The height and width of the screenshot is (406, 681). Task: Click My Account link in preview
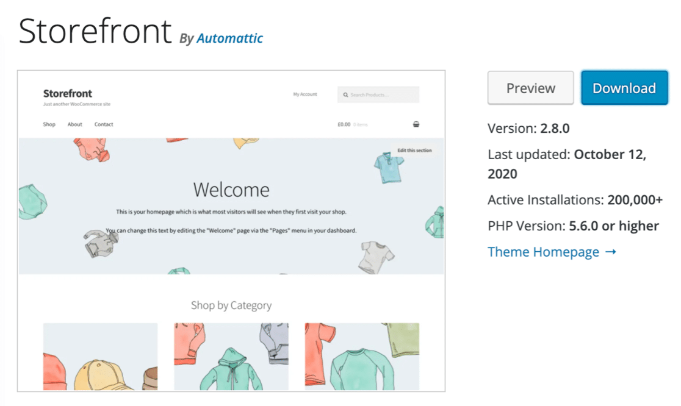305,94
